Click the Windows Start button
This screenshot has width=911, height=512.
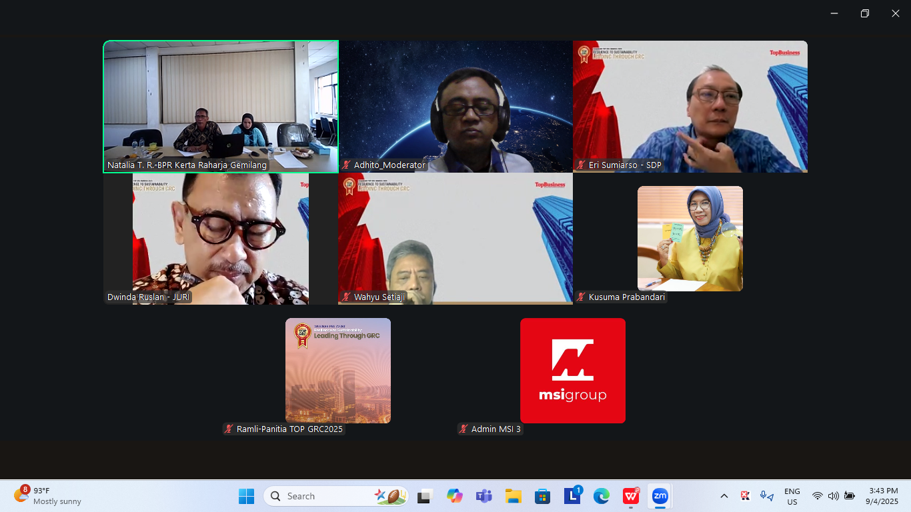[x=246, y=496]
